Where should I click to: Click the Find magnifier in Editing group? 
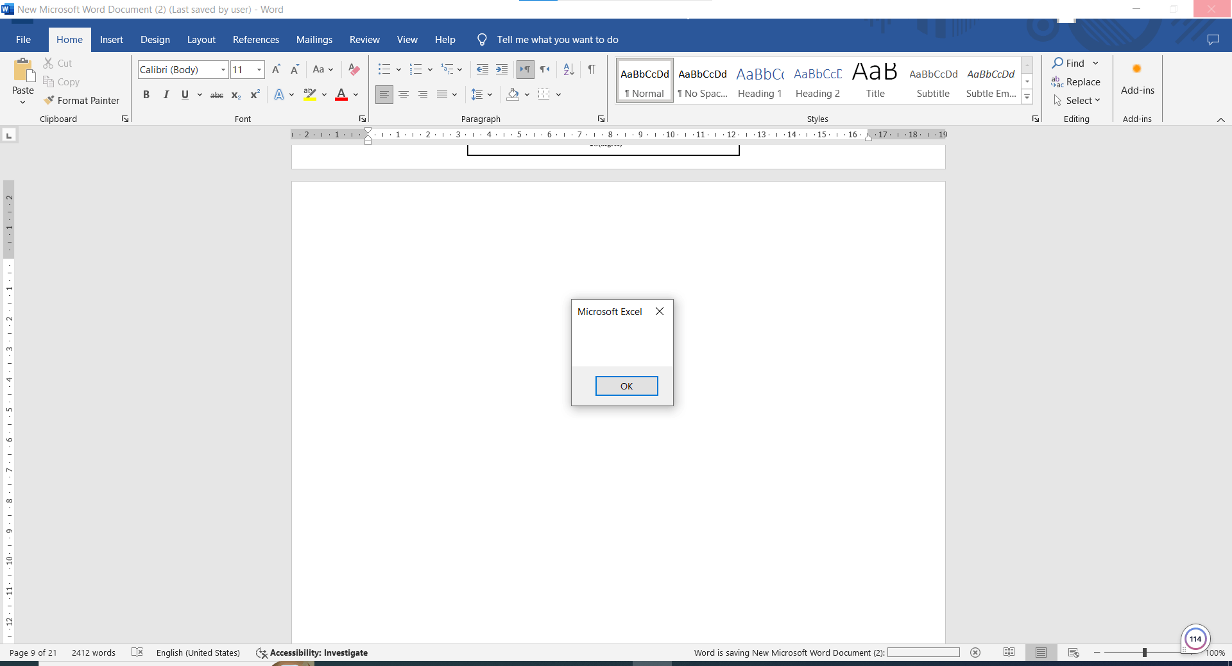(x=1068, y=63)
